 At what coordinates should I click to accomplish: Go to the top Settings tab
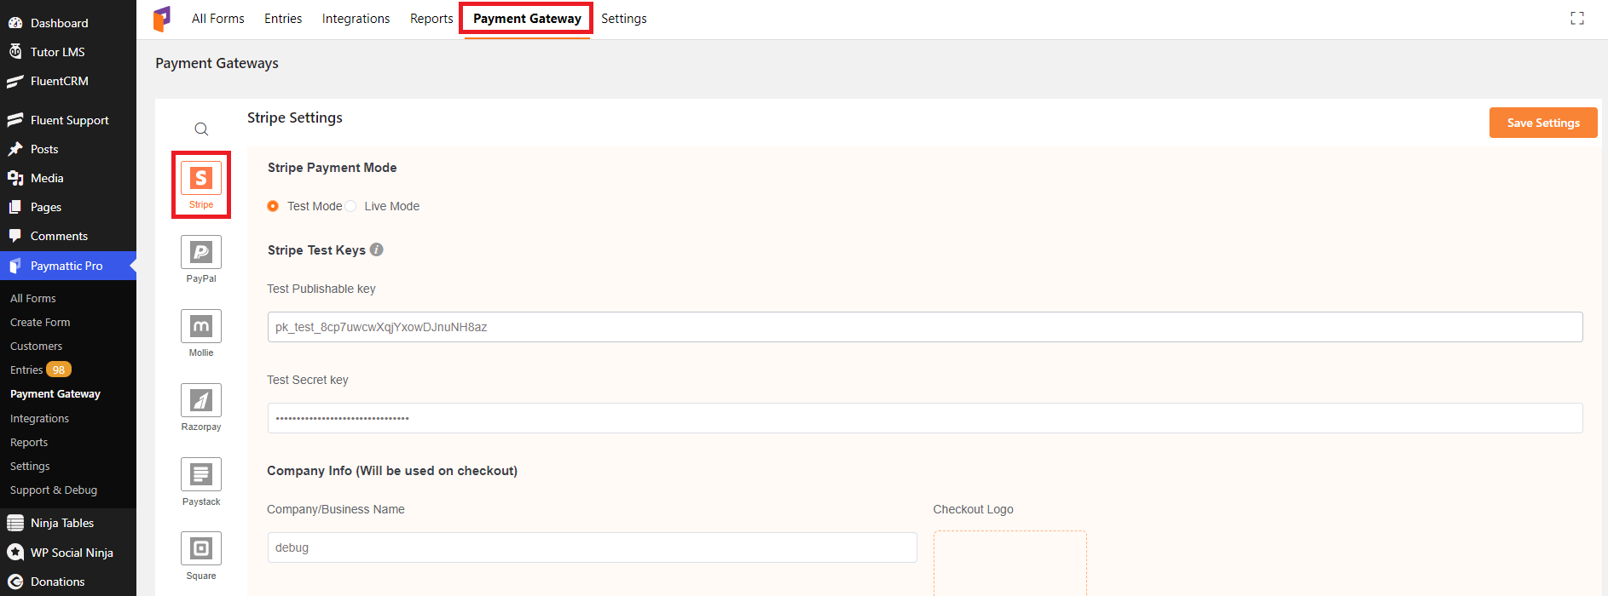click(623, 19)
